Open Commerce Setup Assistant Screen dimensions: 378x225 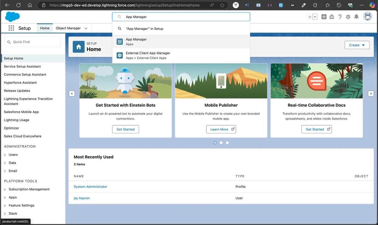(25, 75)
